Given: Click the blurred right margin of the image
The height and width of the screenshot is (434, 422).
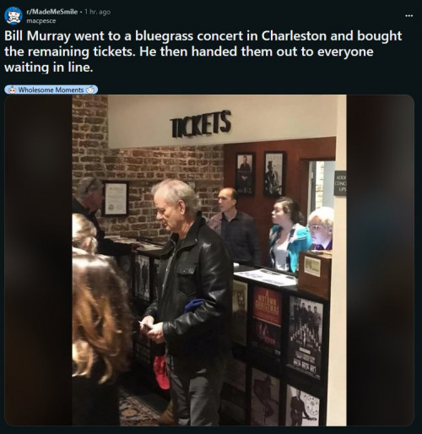Looking at the screenshot, I should [381, 260].
